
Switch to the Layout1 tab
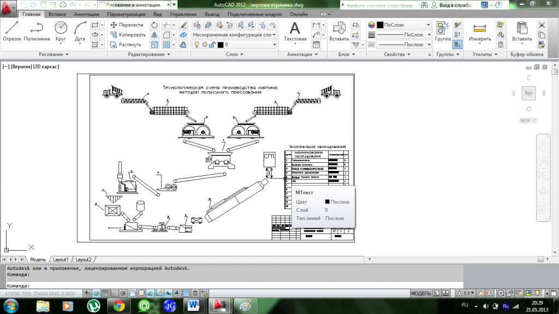[x=61, y=259]
